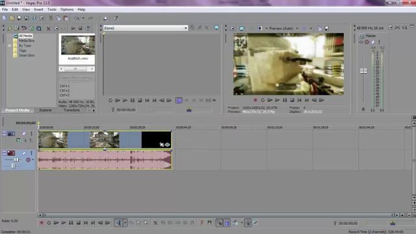The image size is (416, 234).
Task: Open the Edit menu
Action: tap(15, 9)
